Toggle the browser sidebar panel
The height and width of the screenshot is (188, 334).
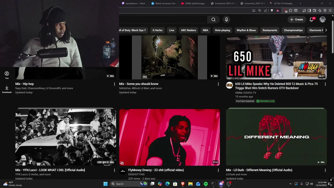[x=309, y=10]
